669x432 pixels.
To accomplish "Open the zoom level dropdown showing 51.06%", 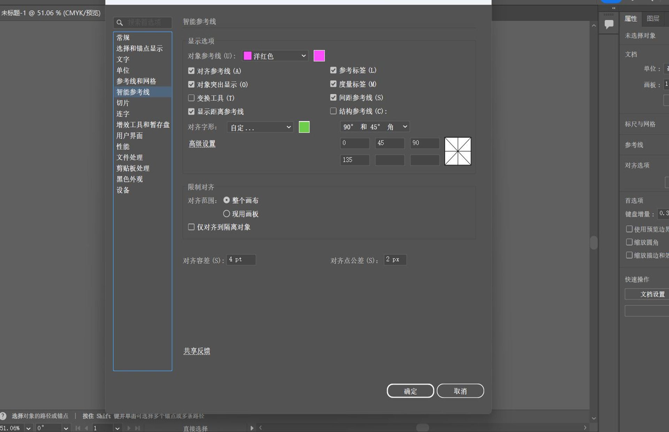I will (28, 428).
